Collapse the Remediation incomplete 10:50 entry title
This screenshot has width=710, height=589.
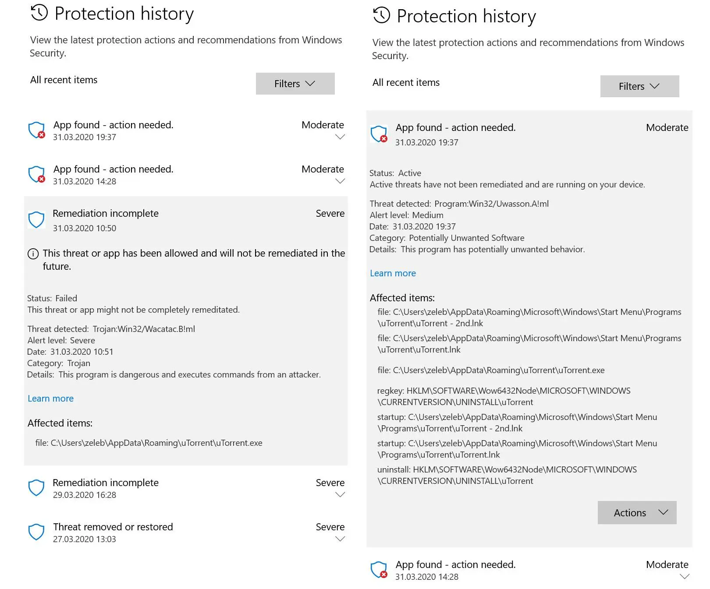(x=106, y=213)
